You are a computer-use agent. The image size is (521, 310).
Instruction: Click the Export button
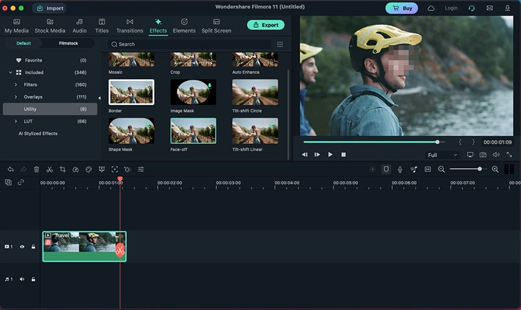click(x=266, y=25)
